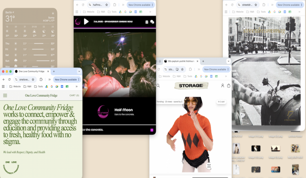Click the CART (0) link
The height and width of the screenshot is (178, 306).
pyautogui.click(x=74, y=95)
